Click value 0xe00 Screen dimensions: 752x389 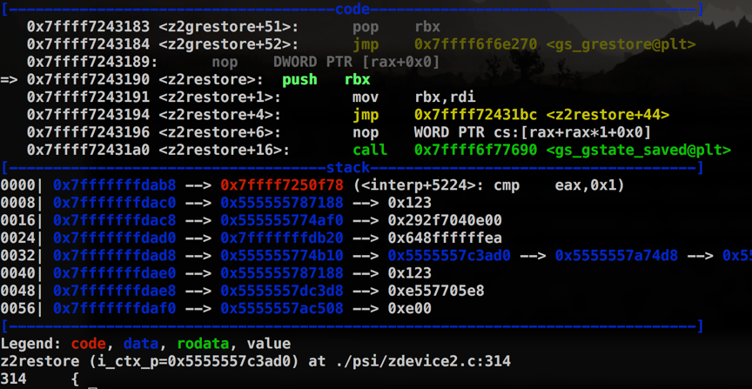(x=410, y=308)
